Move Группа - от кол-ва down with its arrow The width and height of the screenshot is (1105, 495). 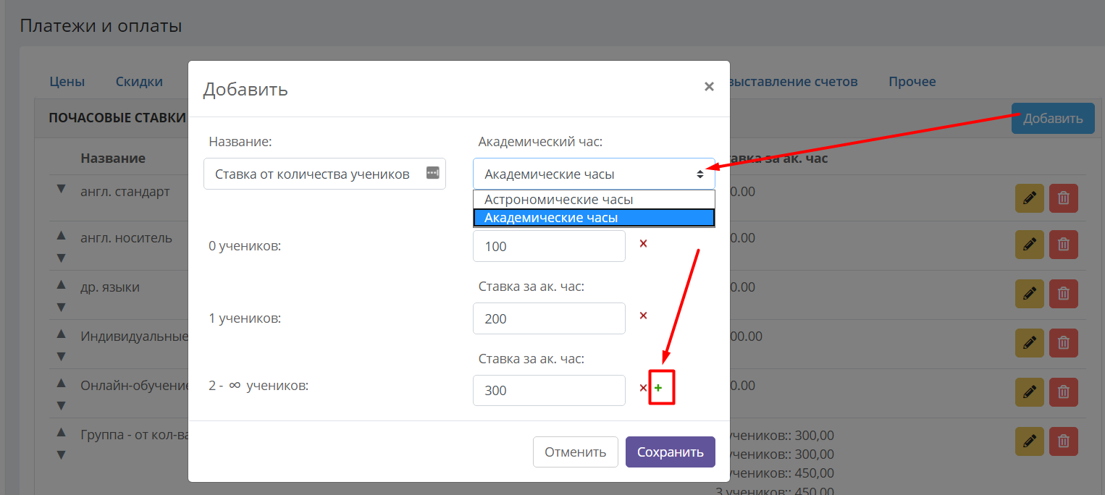point(62,454)
